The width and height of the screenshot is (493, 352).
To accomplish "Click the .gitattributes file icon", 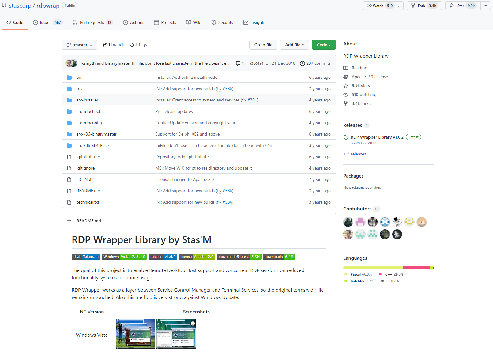I will [69, 157].
